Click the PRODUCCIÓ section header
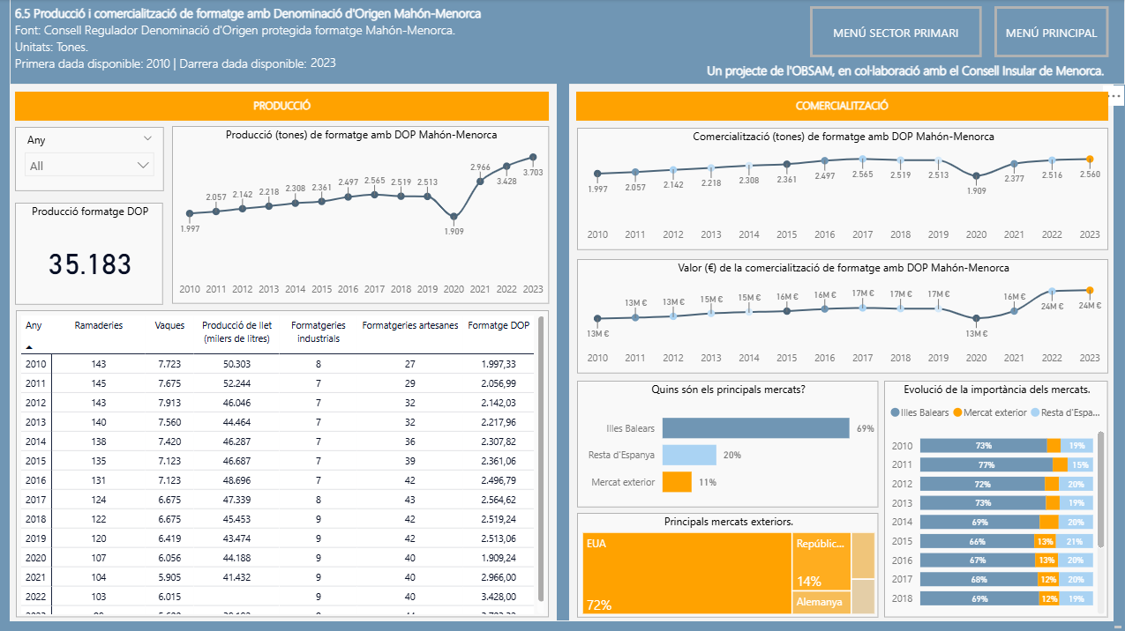The image size is (1125, 631). pos(281,106)
